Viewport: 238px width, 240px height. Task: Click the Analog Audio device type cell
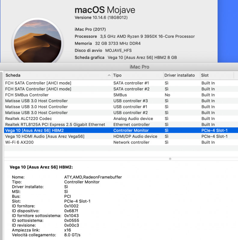[x=133, y=118]
